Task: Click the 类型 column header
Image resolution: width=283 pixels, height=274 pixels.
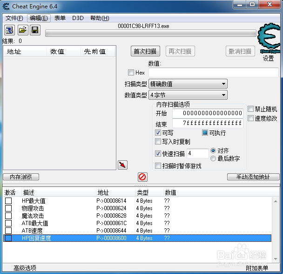Action: (149, 192)
